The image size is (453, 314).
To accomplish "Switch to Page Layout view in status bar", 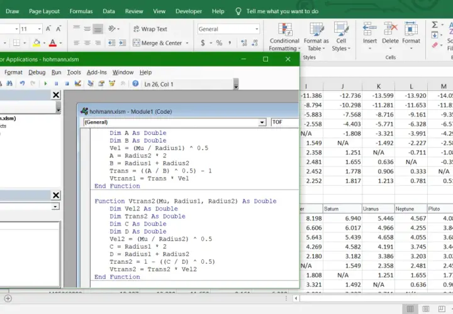I will click(426, 309).
